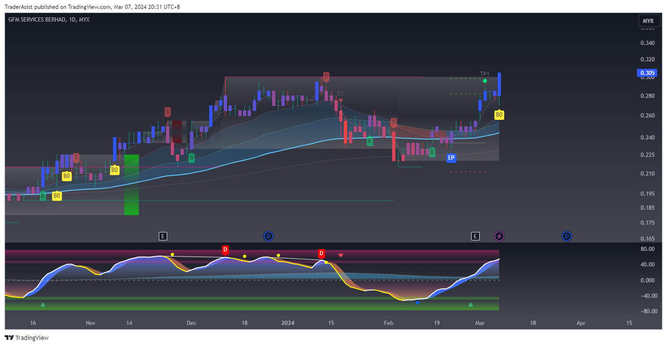Click the TraderAsist published header text
The image size is (667, 346).
pyautogui.click(x=92, y=7)
